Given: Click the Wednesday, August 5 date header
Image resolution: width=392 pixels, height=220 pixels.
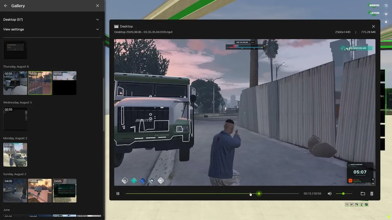Looking at the screenshot, I should click(x=17, y=102).
